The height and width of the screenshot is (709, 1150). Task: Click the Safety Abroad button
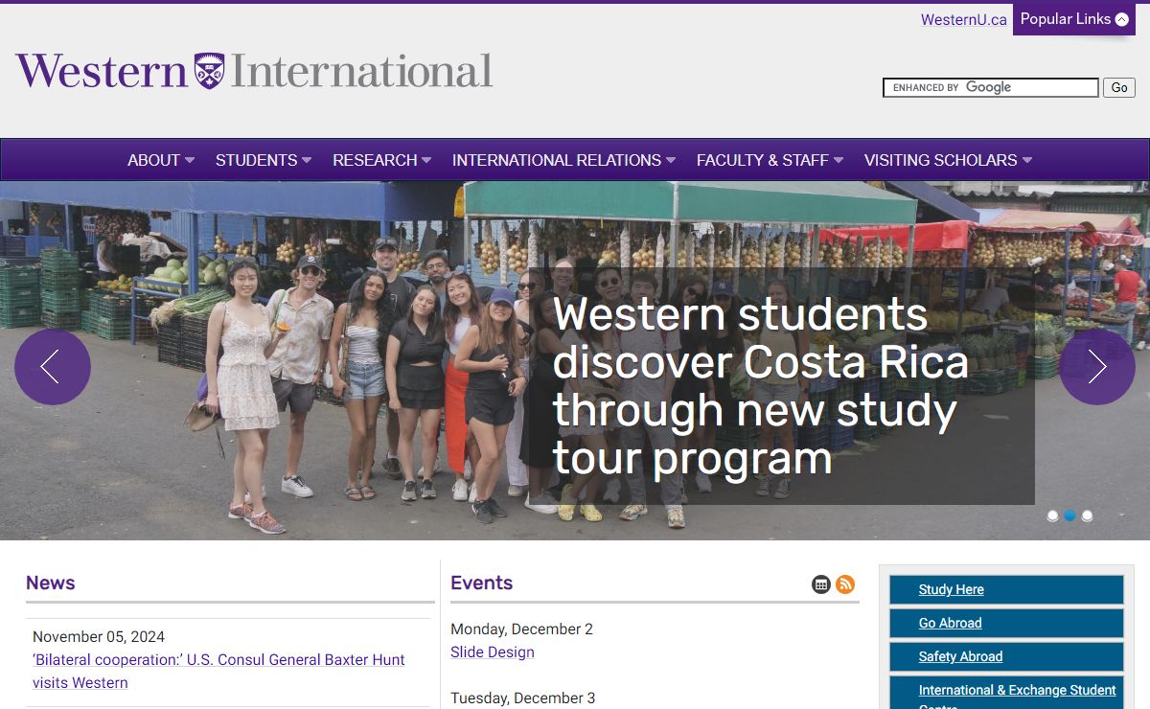point(1006,656)
